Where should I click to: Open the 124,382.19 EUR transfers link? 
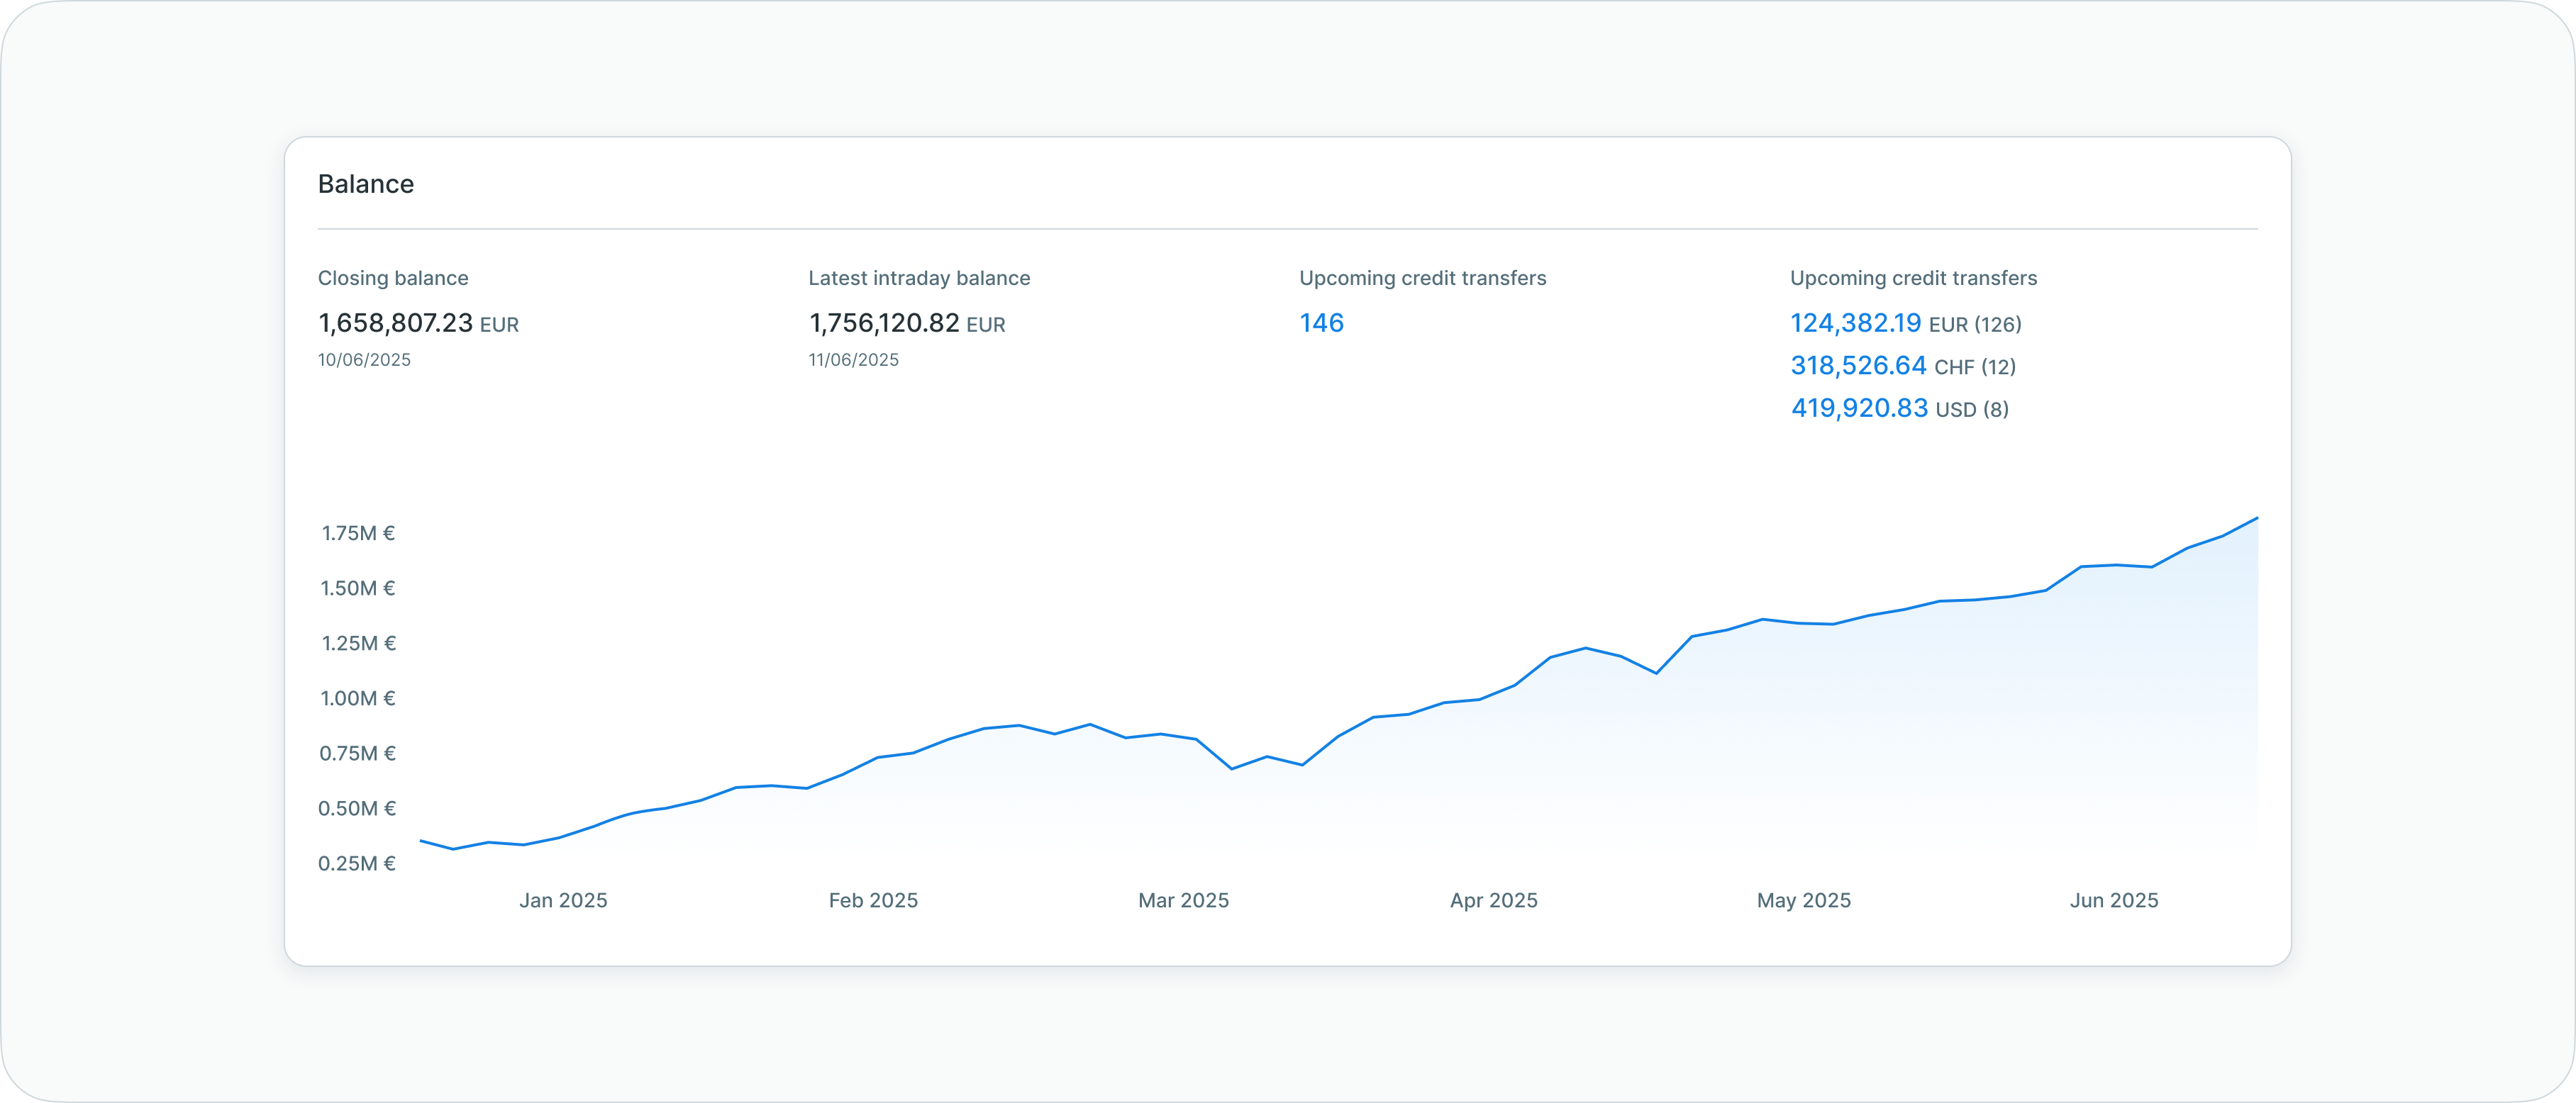pos(1855,323)
